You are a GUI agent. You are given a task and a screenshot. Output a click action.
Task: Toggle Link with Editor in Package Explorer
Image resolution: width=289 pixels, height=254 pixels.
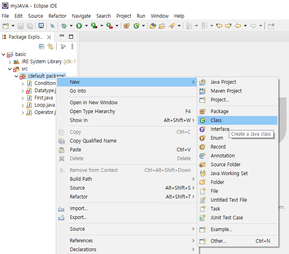click(51, 46)
